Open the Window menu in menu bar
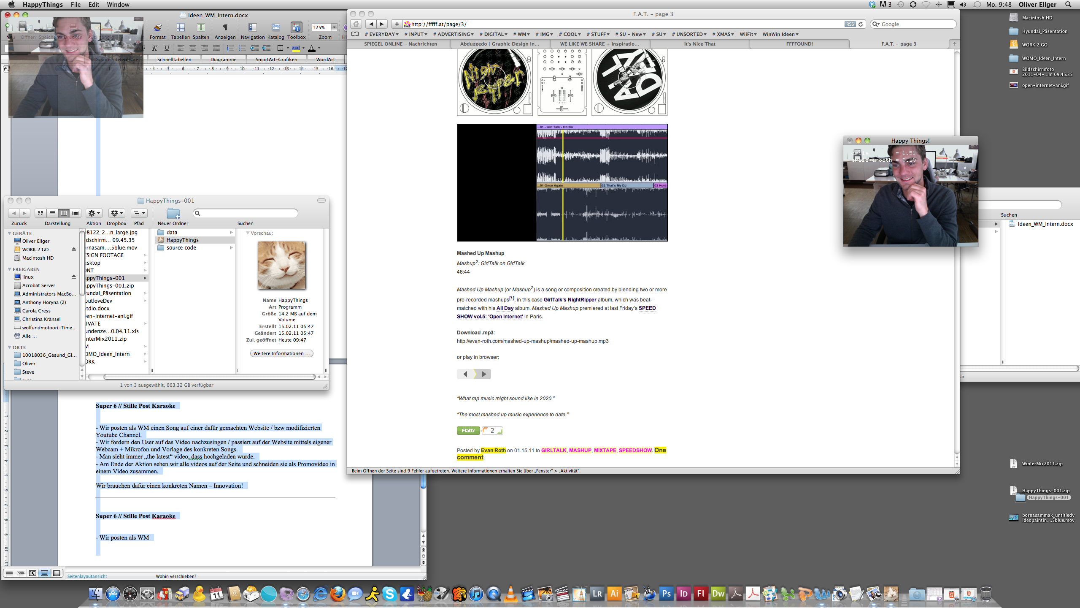1080x608 pixels. 118,4
